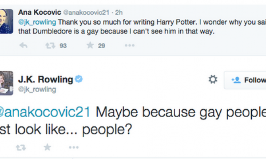
Task: Retweet Ana Kocovic's tweet
Action: click(x=49, y=45)
